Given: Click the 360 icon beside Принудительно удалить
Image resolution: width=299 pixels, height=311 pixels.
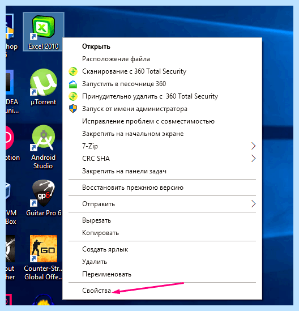Looking at the screenshot, I should [73, 96].
